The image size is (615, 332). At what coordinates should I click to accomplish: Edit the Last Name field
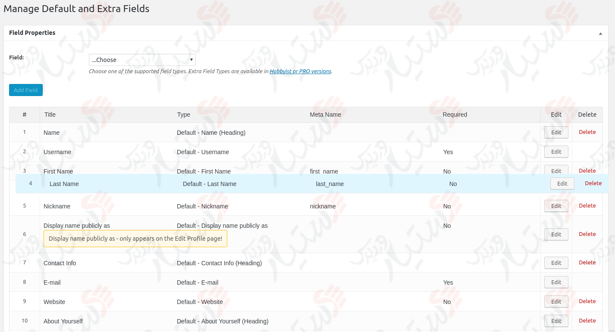pyautogui.click(x=562, y=183)
